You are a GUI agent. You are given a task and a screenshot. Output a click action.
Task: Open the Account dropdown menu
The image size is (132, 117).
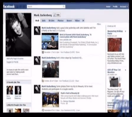124,7
